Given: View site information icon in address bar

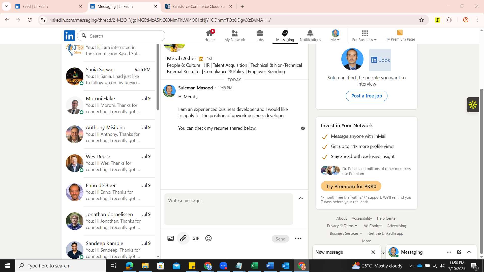Looking at the screenshot, I should pos(43,20).
